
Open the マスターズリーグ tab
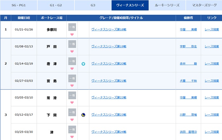coord(204,5)
